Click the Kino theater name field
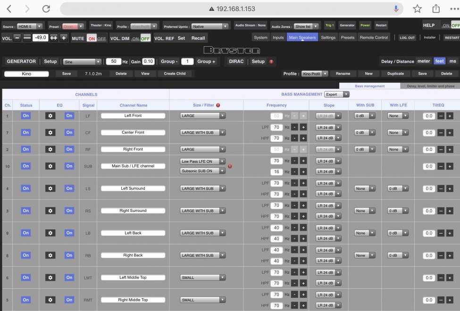The image size is (460, 311). click(26, 74)
